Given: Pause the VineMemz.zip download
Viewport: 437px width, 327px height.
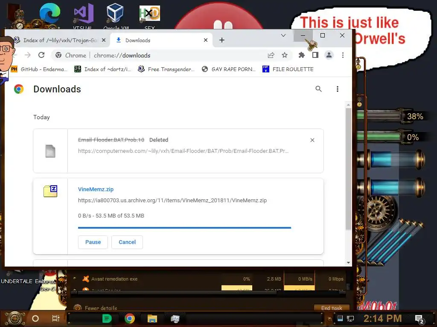Looking at the screenshot, I should (x=93, y=242).
